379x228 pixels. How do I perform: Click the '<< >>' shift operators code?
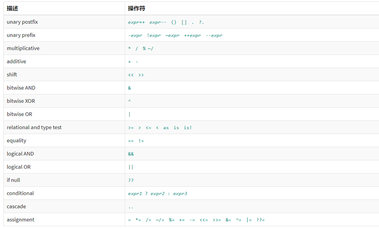click(136, 75)
